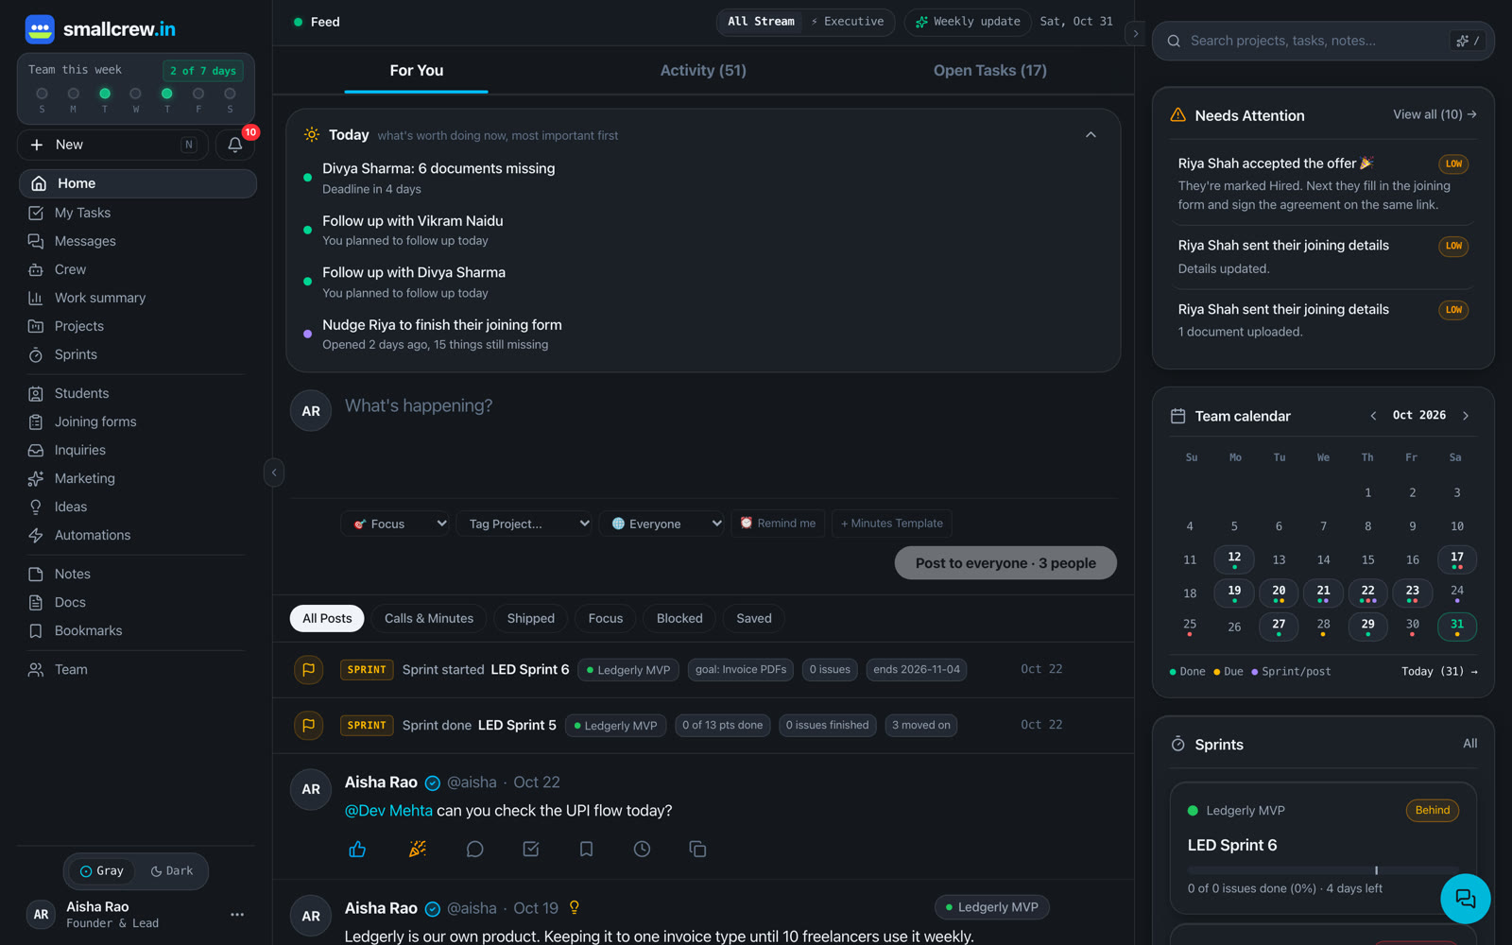Open the Weekly update
Screen dimensions: 1512x945
pos(968,22)
